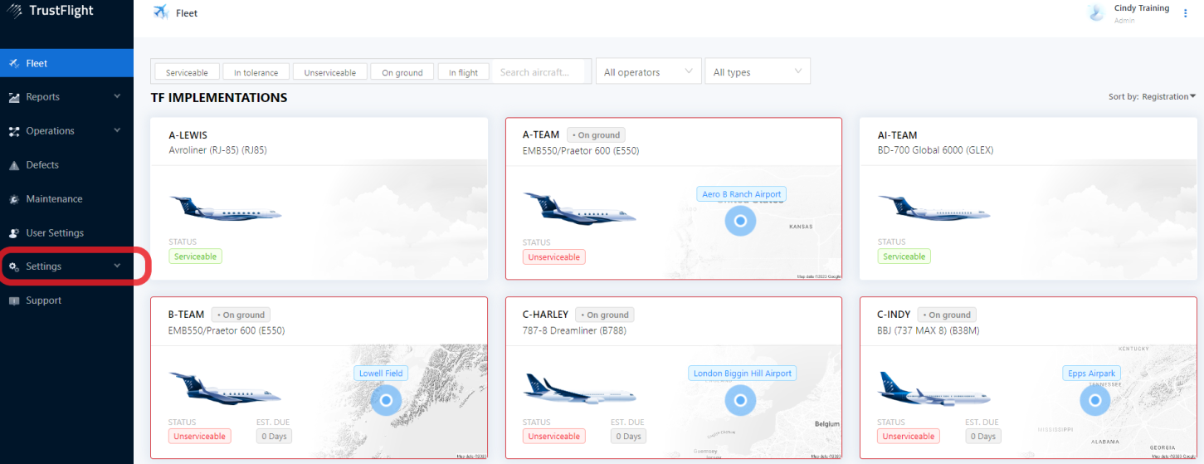1204x464 pixels.
Task: Open the AI-TEAM aircraft title
Action: click(898, 135)
